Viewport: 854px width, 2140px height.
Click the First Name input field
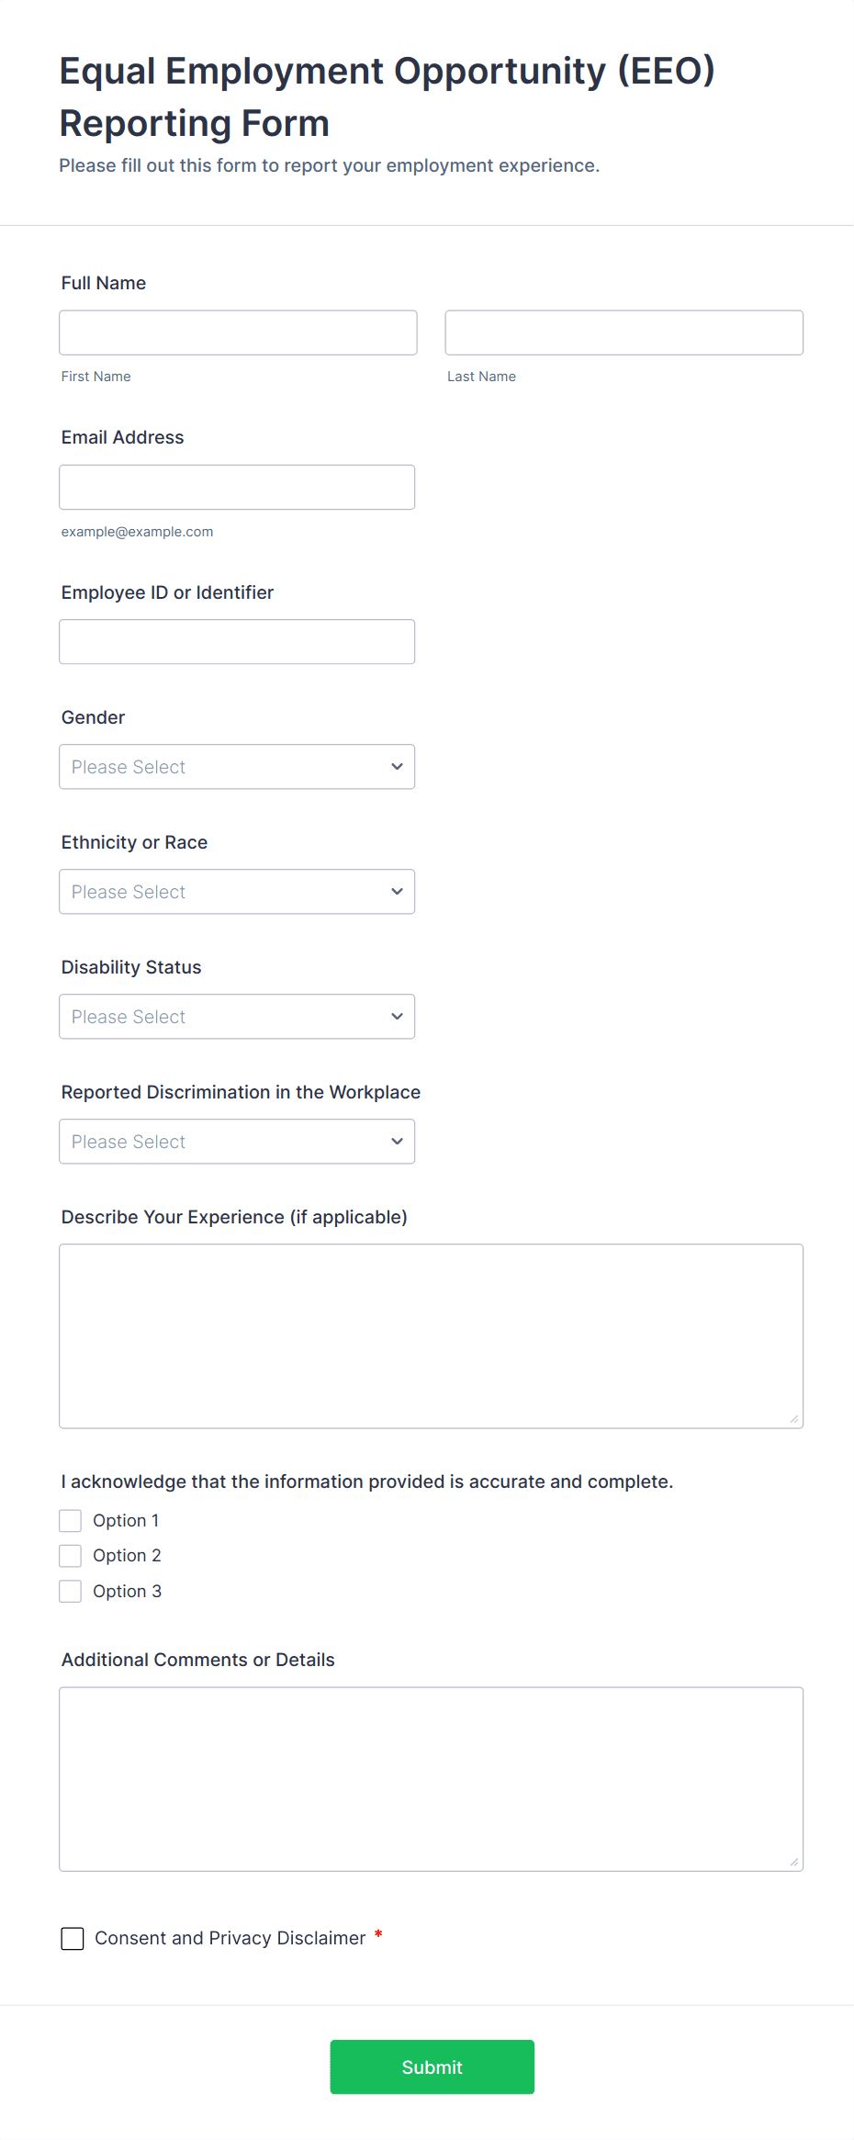click(238, 332)
